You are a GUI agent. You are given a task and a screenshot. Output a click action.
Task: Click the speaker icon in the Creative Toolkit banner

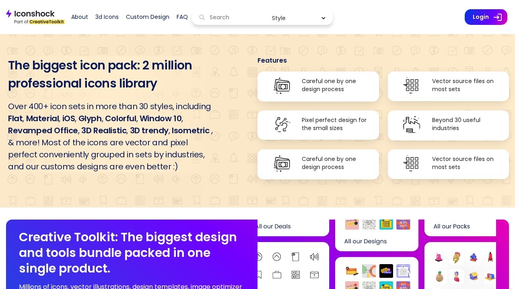(x=315, y=257)
